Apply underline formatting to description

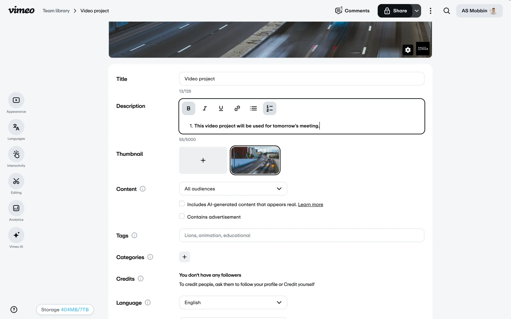click(221, 108)
